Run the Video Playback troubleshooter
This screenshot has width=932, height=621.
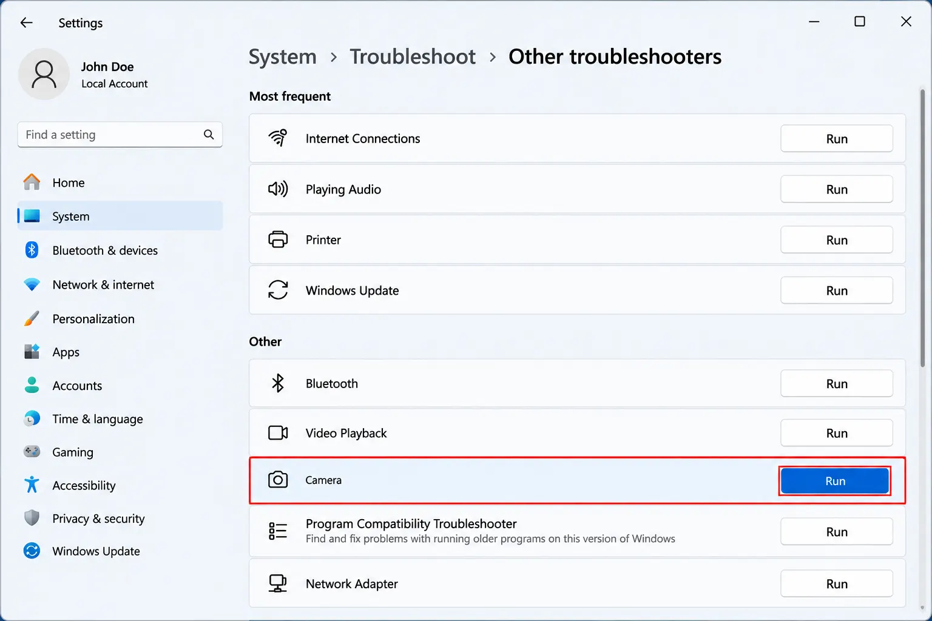837,433
